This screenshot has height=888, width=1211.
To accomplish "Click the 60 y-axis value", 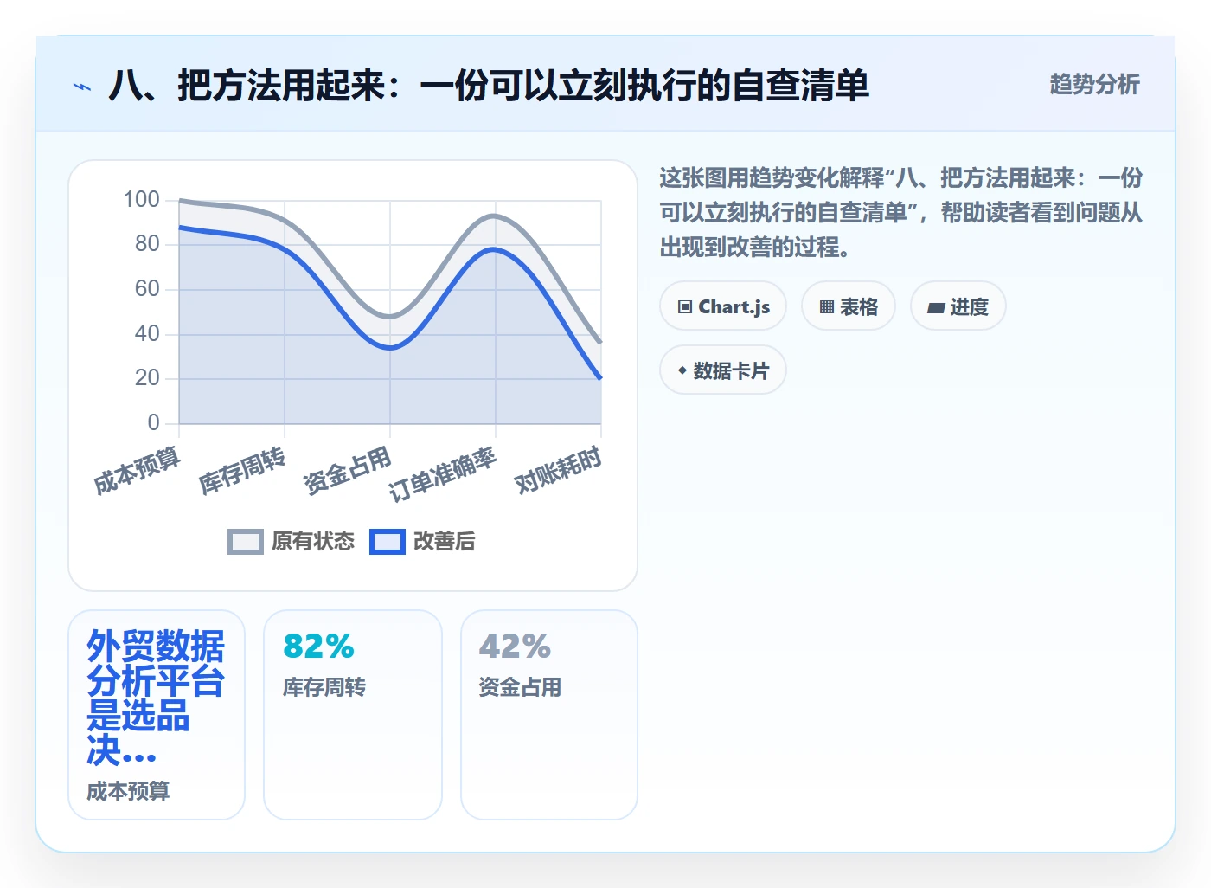I will 147,289.
